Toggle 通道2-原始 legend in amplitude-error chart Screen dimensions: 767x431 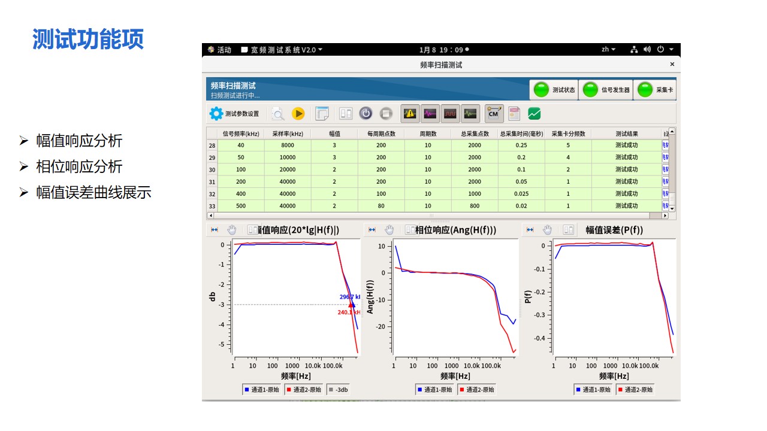coord(635,390)
